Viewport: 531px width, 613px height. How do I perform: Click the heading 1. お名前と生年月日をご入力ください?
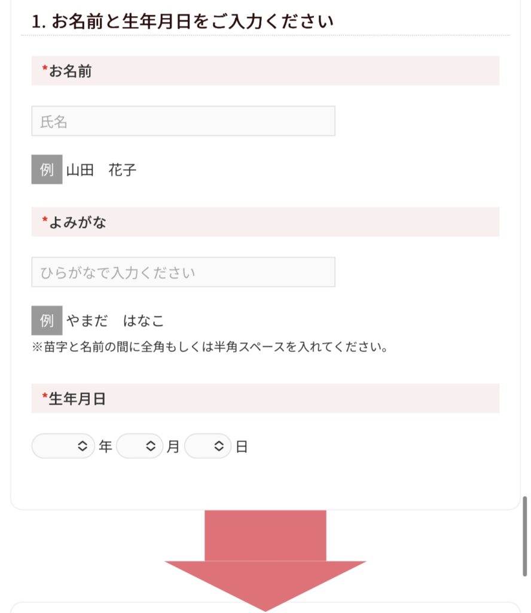pos(182,22)
